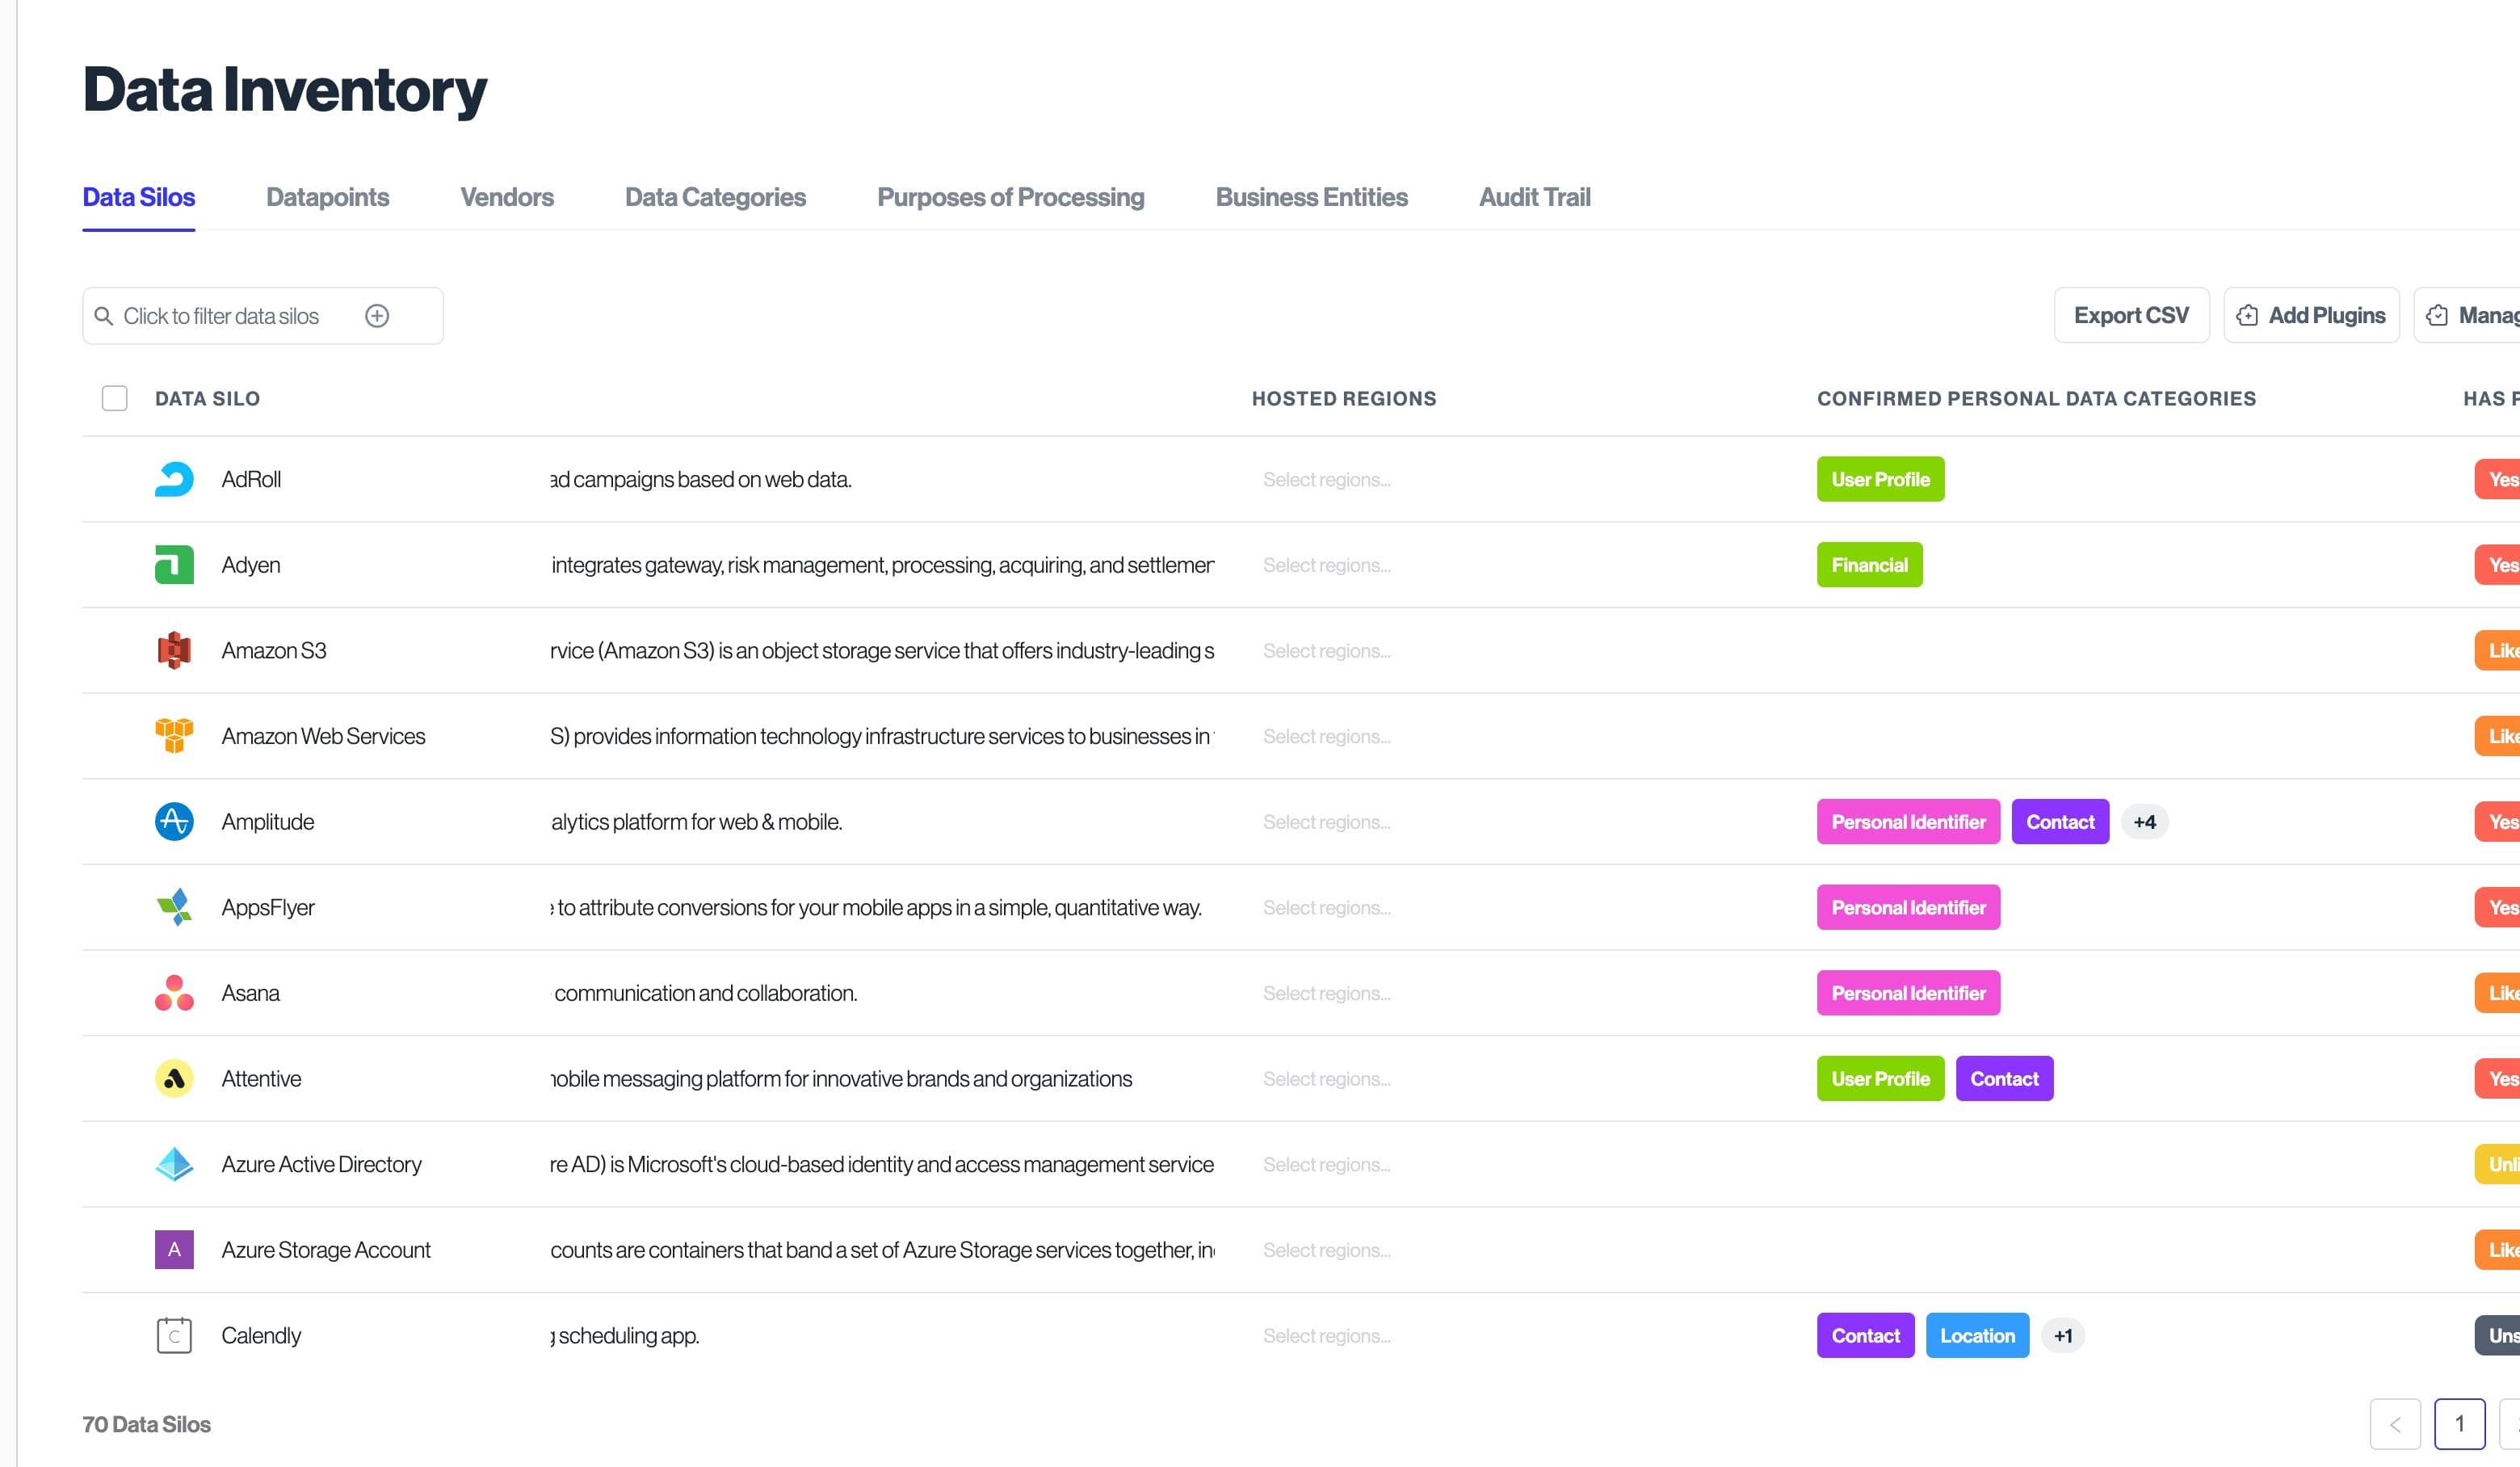The width and height of the screenshot is (2520, 1467).
Task: Click the Amazon S3 bucket icon
Action: point(174,650)
